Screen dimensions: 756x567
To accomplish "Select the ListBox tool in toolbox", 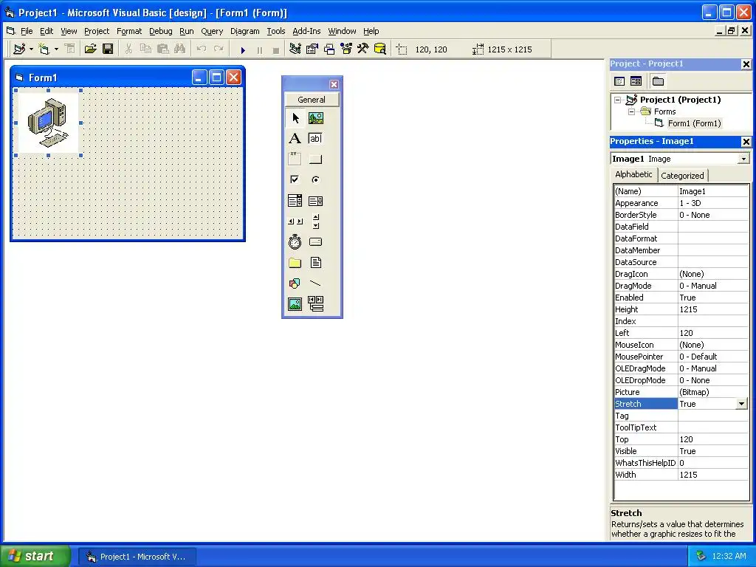I will (x=316, y=201).
